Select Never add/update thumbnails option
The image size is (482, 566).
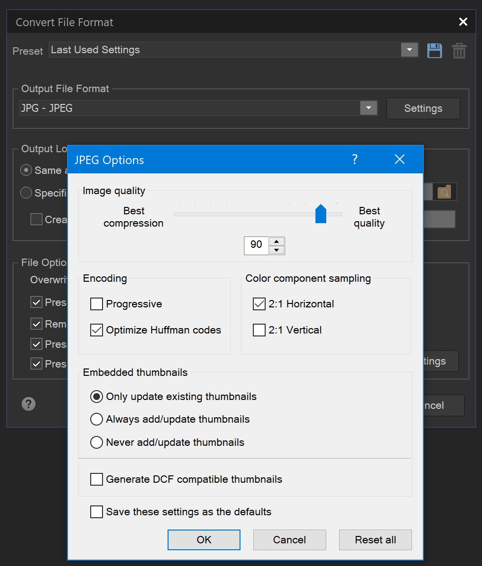97,442
